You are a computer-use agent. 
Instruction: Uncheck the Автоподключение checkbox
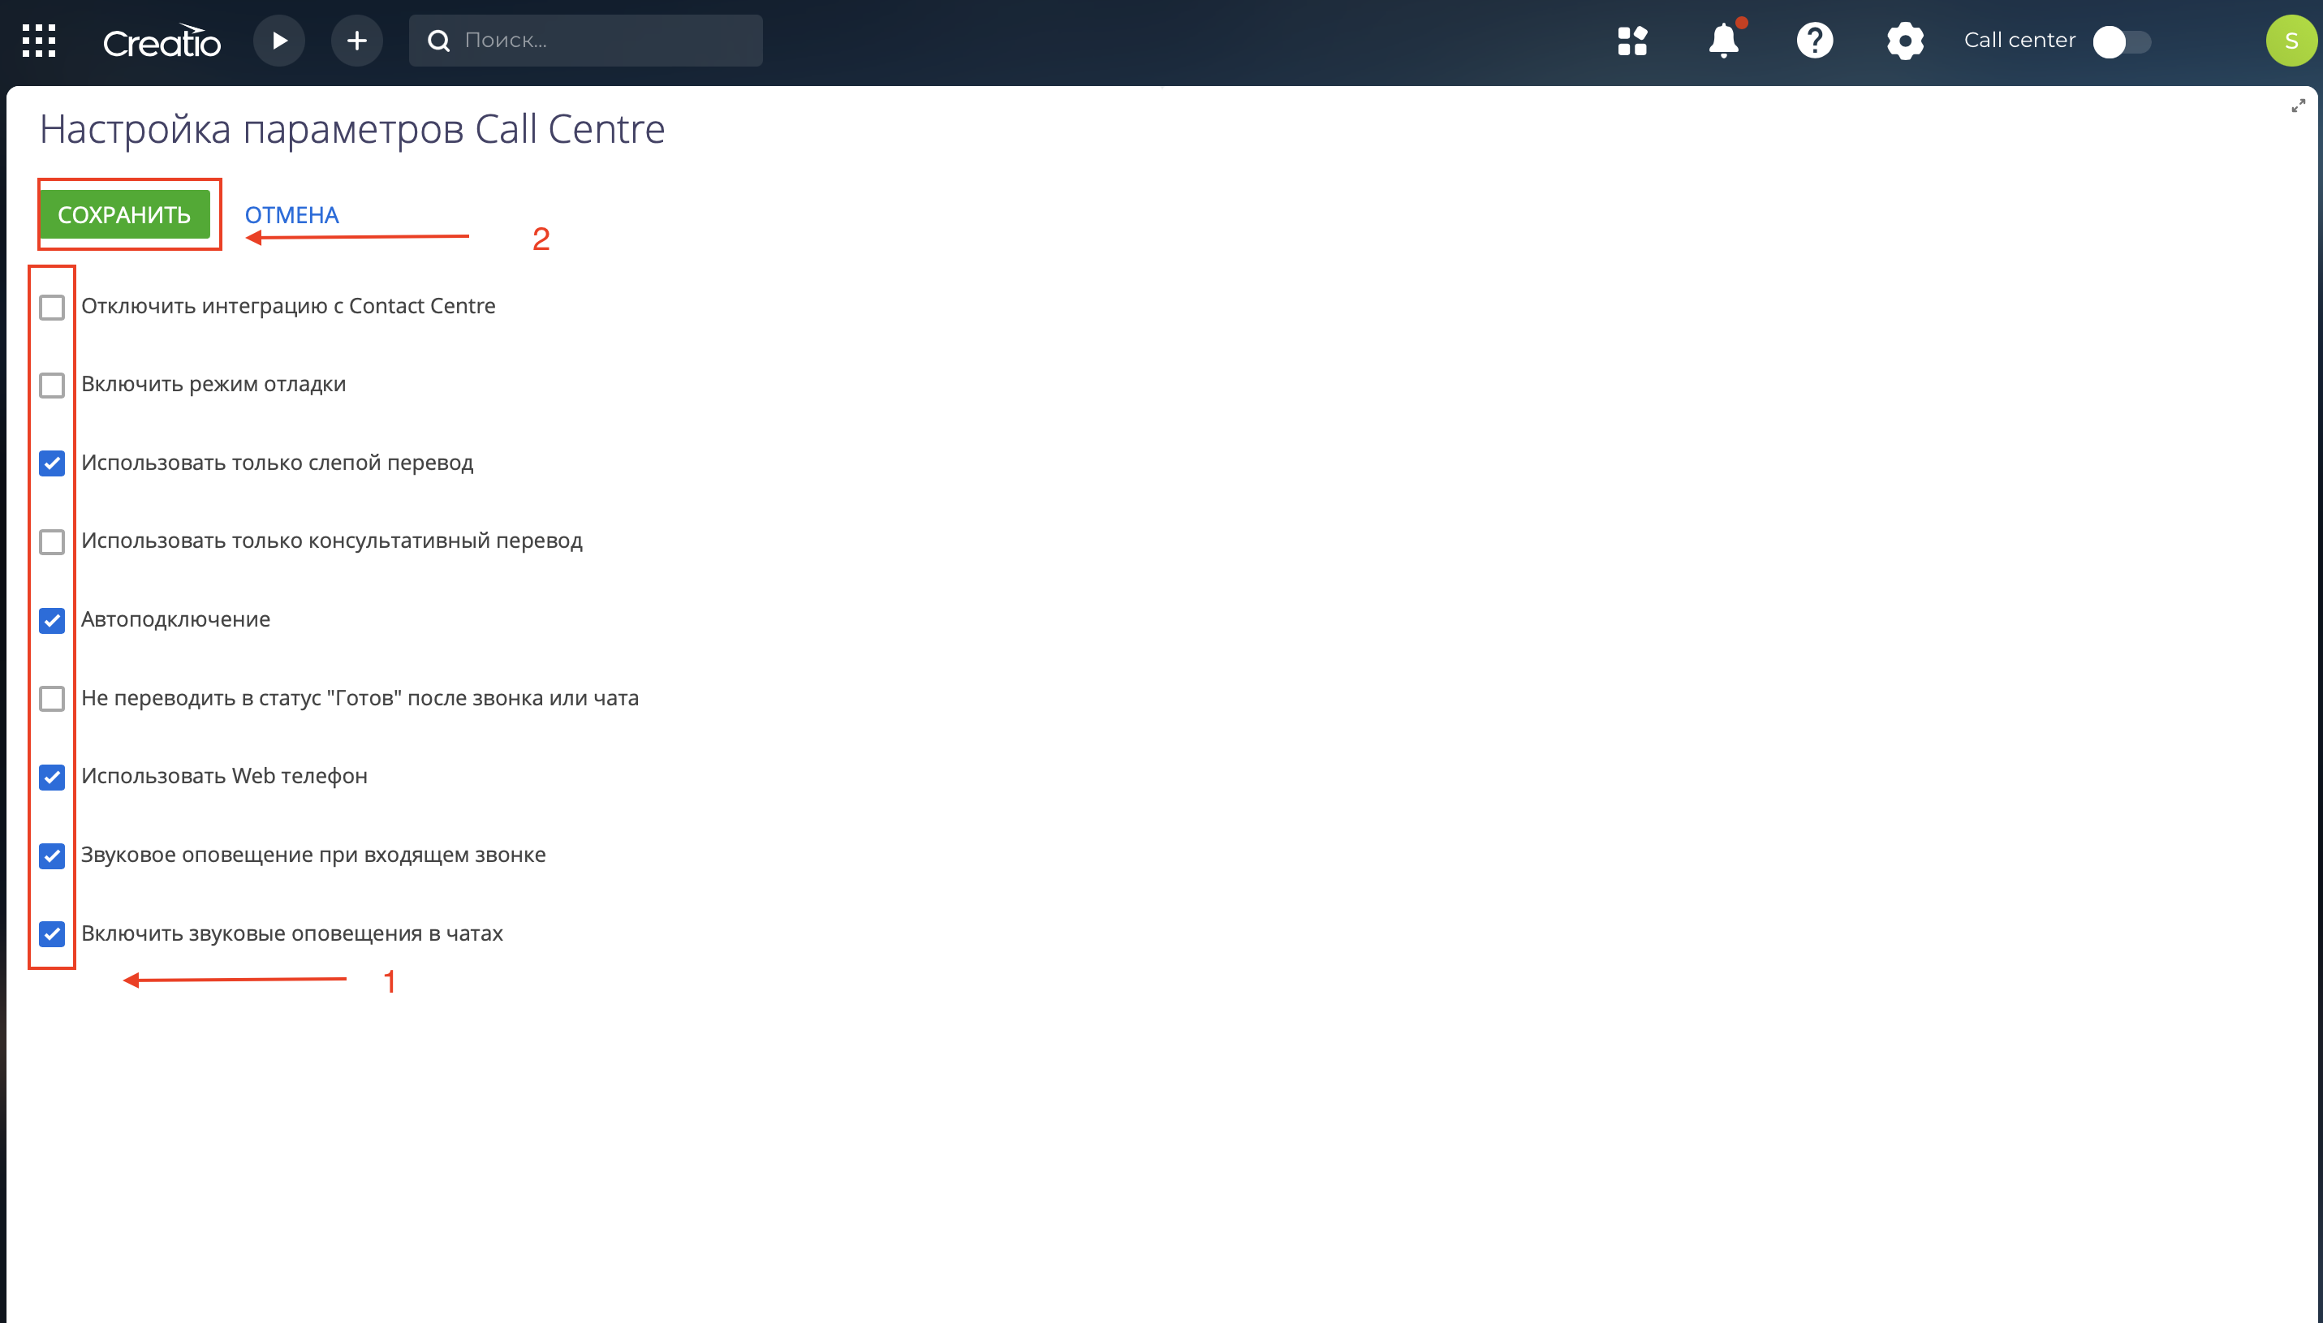coord(52,621)
